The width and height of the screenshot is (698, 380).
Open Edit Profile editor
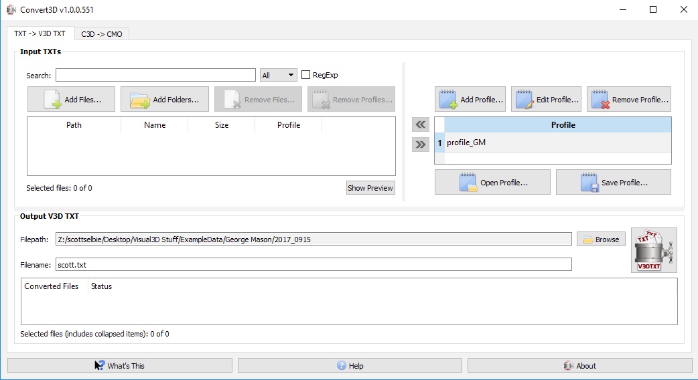pos(546,100)
